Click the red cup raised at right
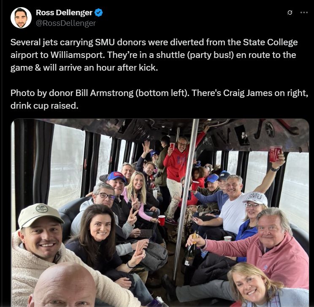Image resolution: width=314 pixels, height=307 pixels. [275, 153]
